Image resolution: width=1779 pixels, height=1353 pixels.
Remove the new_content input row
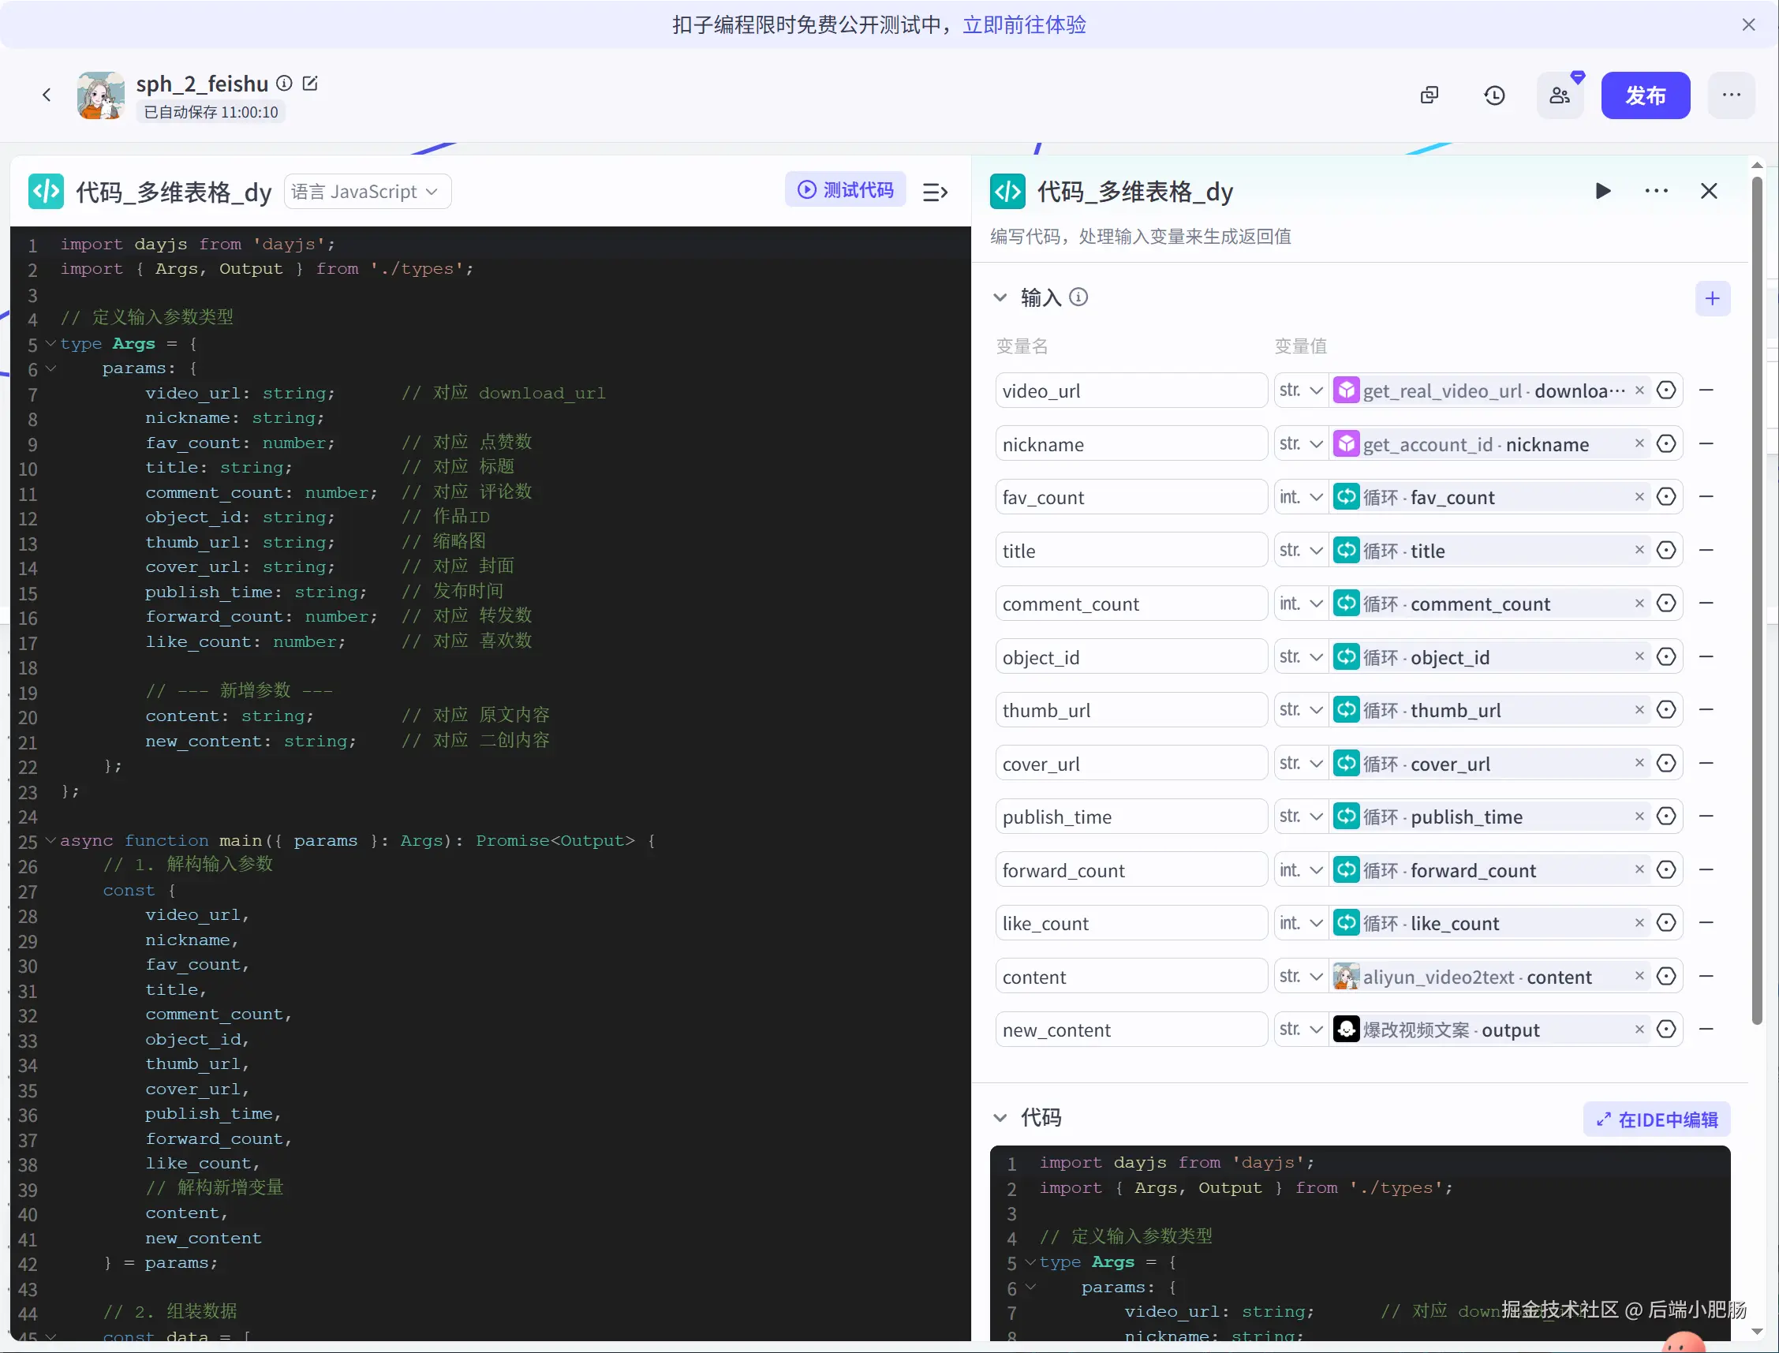[x=1705, y=1030]
